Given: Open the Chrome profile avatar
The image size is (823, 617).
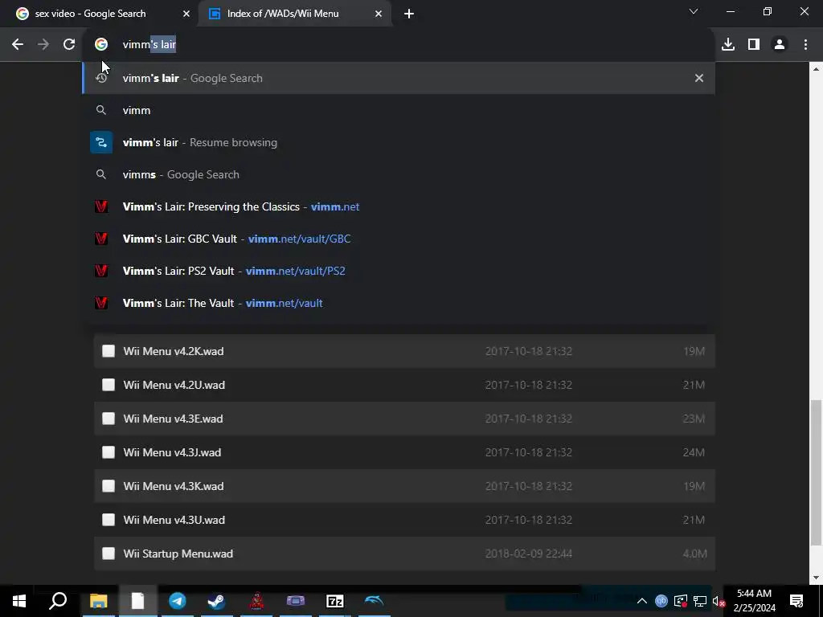Looking at the screenshot, I should pyautogui.click(x=780, y=45).
